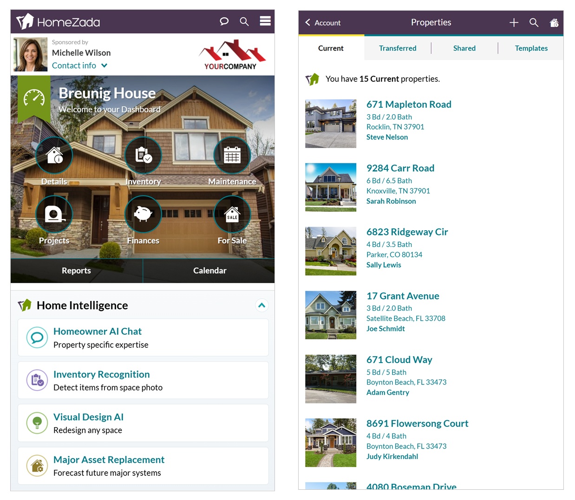575x500 pixels.
Task: Click the Homeowner AI Chat bubble icon
Action: (x=37, y=338)
